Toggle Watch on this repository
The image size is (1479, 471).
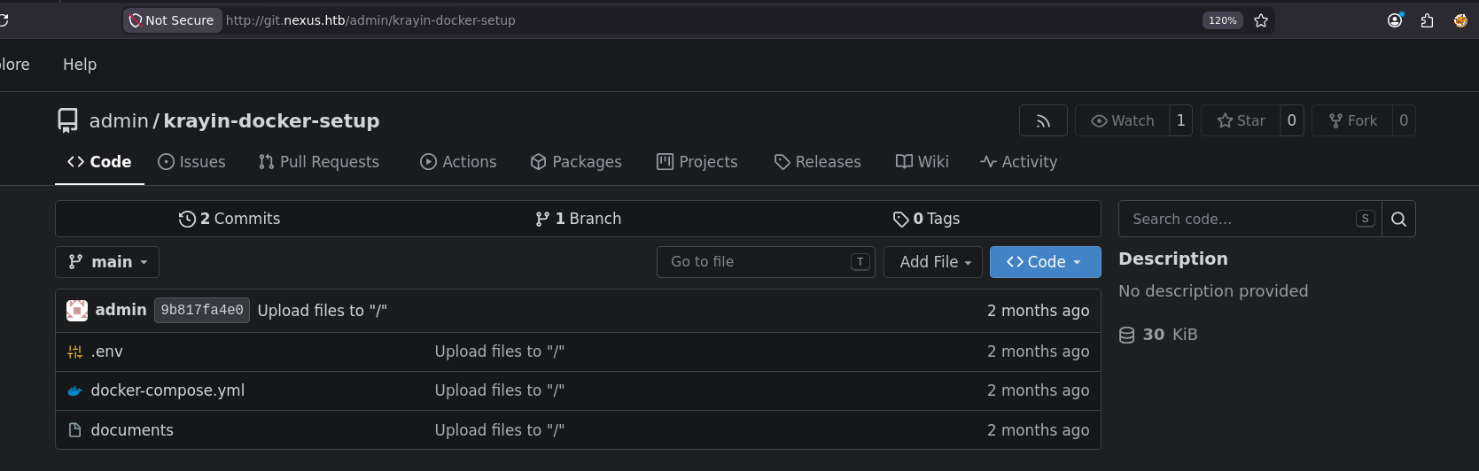(1123, 121)
